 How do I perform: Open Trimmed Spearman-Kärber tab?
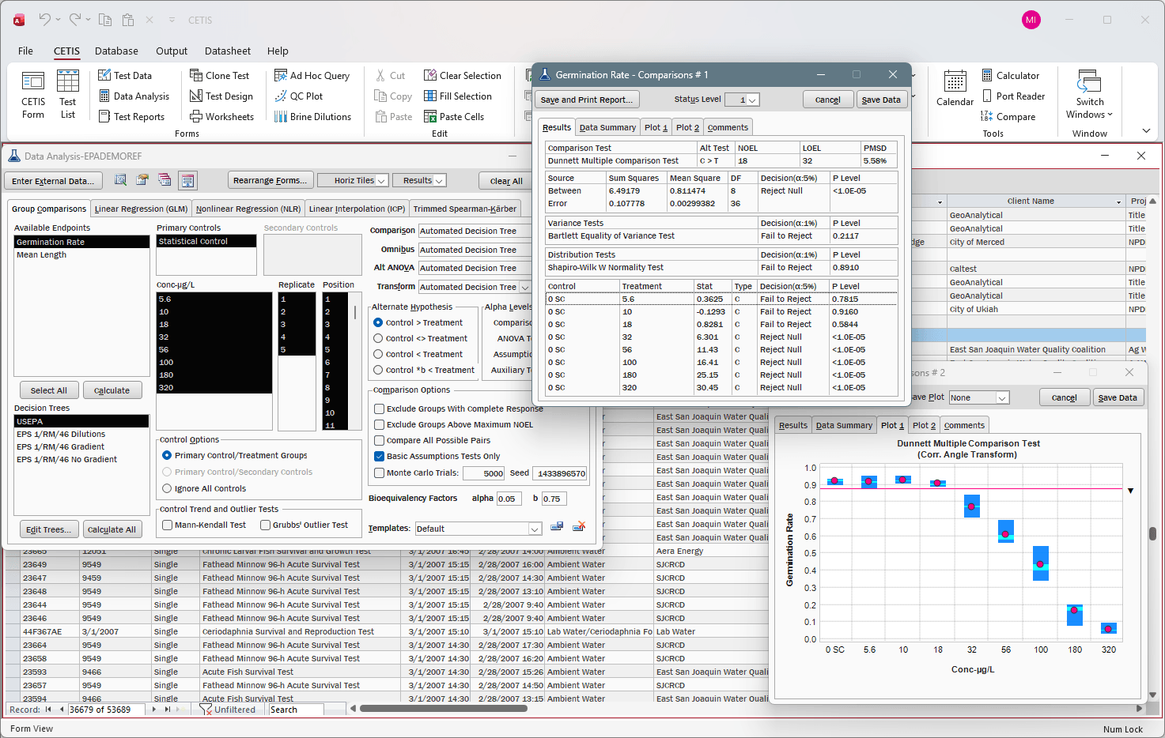[x=464, y=209]
